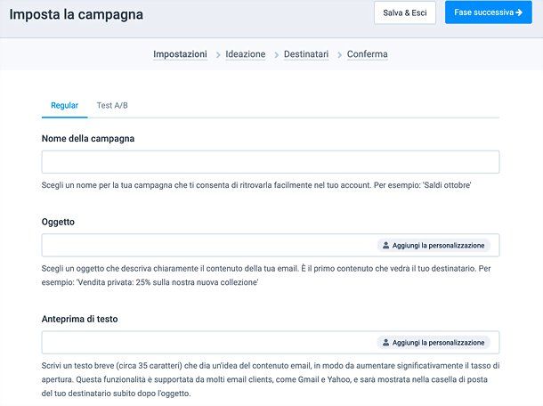Add personalization to Anteprima di testo
This screenshot has width=543, height=406.
[434, 342]
